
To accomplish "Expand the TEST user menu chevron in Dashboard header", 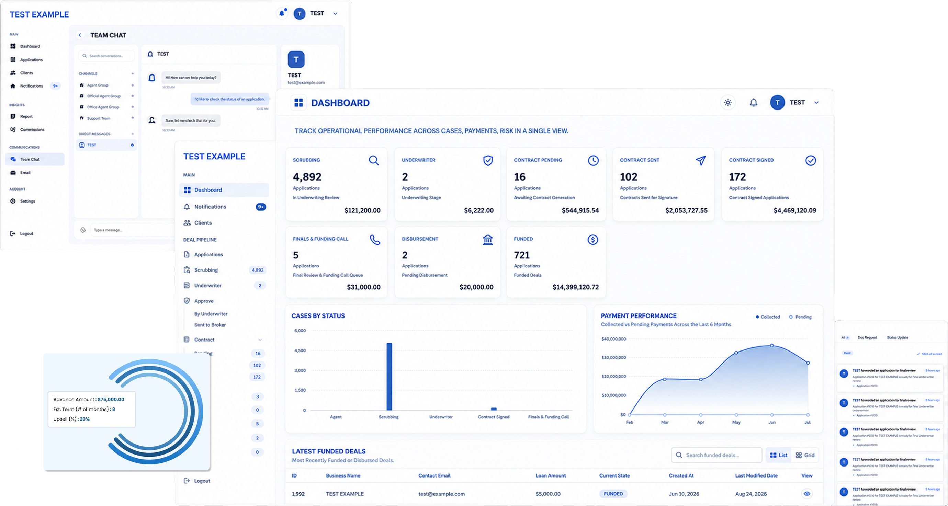I will [x=816, y=103].
